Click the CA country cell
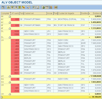 56,19
